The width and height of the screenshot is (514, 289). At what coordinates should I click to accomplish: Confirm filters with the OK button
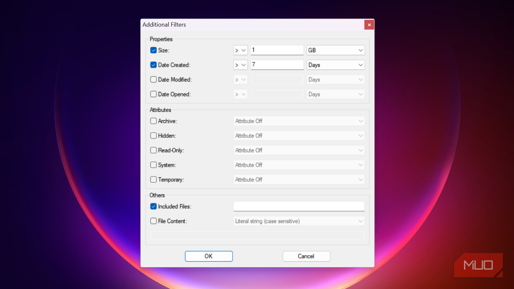click(209, 256)
